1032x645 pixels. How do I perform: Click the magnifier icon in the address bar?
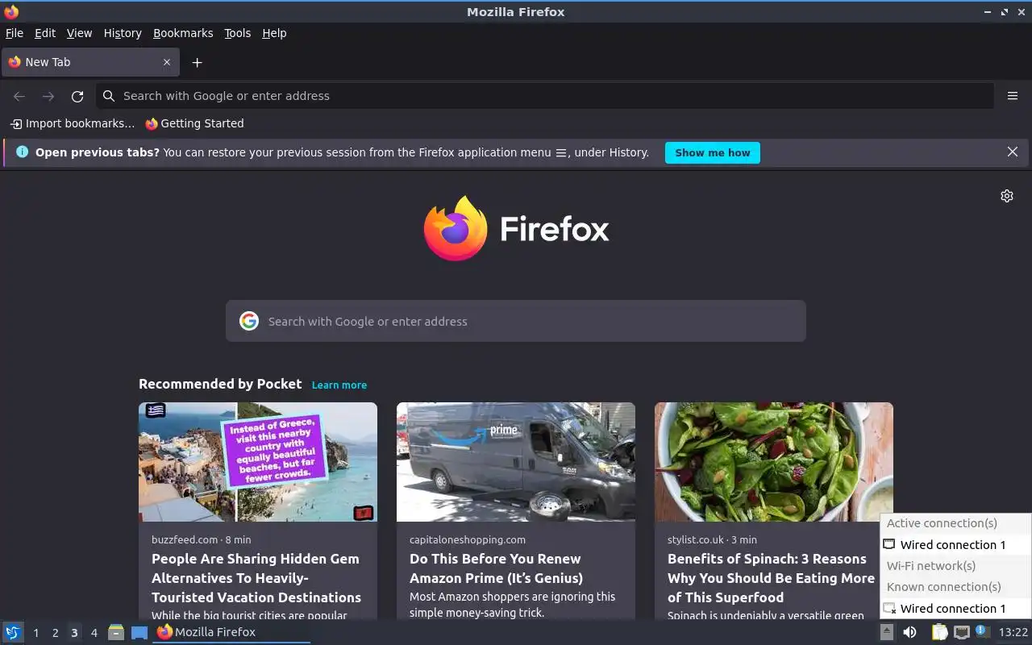[x=109, y=96]
